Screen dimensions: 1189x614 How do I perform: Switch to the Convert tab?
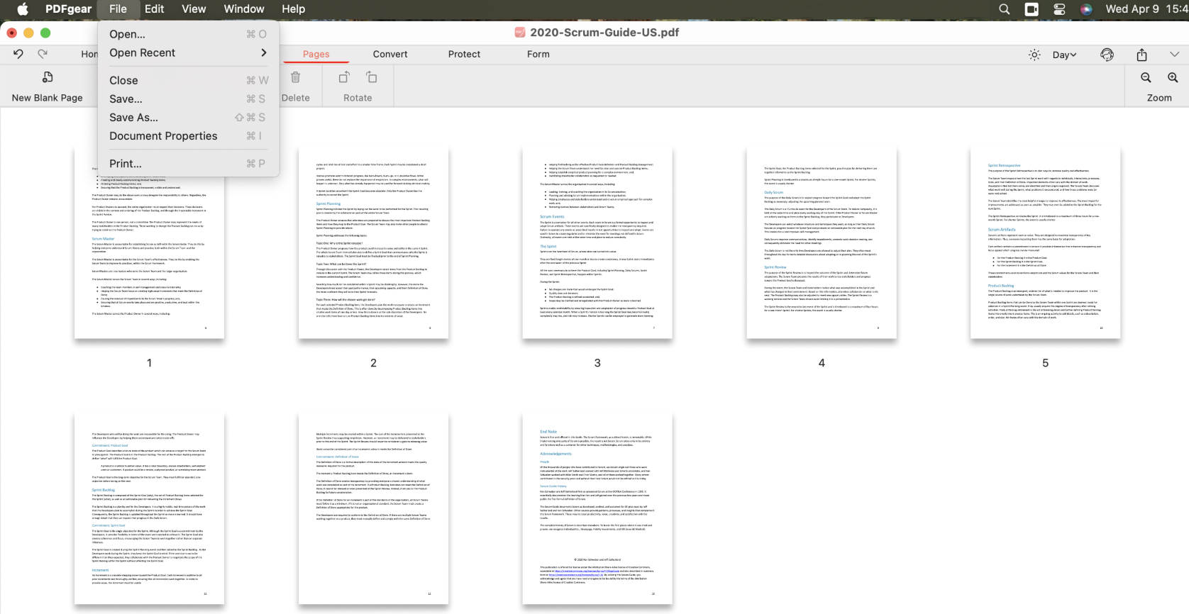pos(390,54)
